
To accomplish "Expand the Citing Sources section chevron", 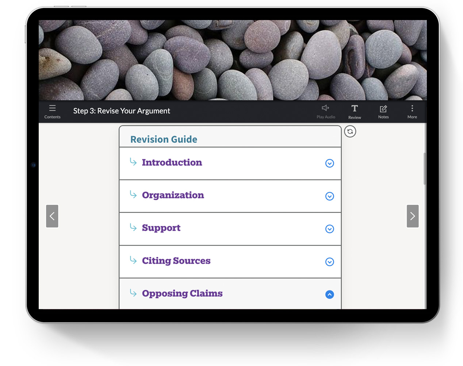I will [x=330, y=262].
